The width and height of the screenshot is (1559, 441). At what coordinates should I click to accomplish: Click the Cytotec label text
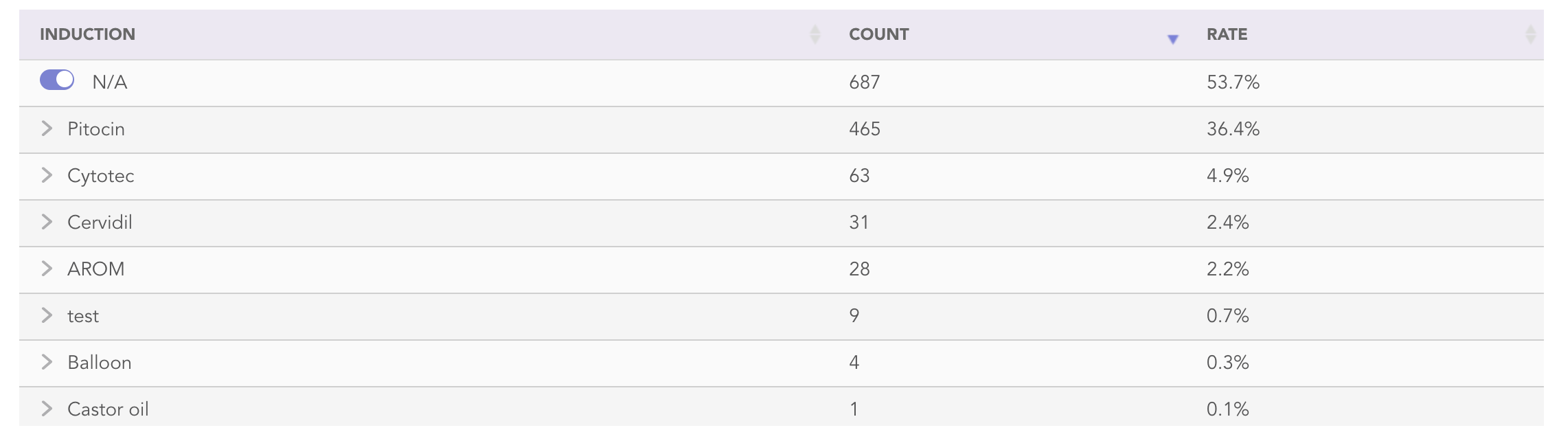pyautogui.click(x=101, y=175)
